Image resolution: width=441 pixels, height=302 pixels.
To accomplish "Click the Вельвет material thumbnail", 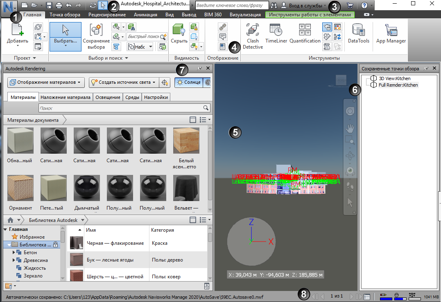I will (186, 188).
